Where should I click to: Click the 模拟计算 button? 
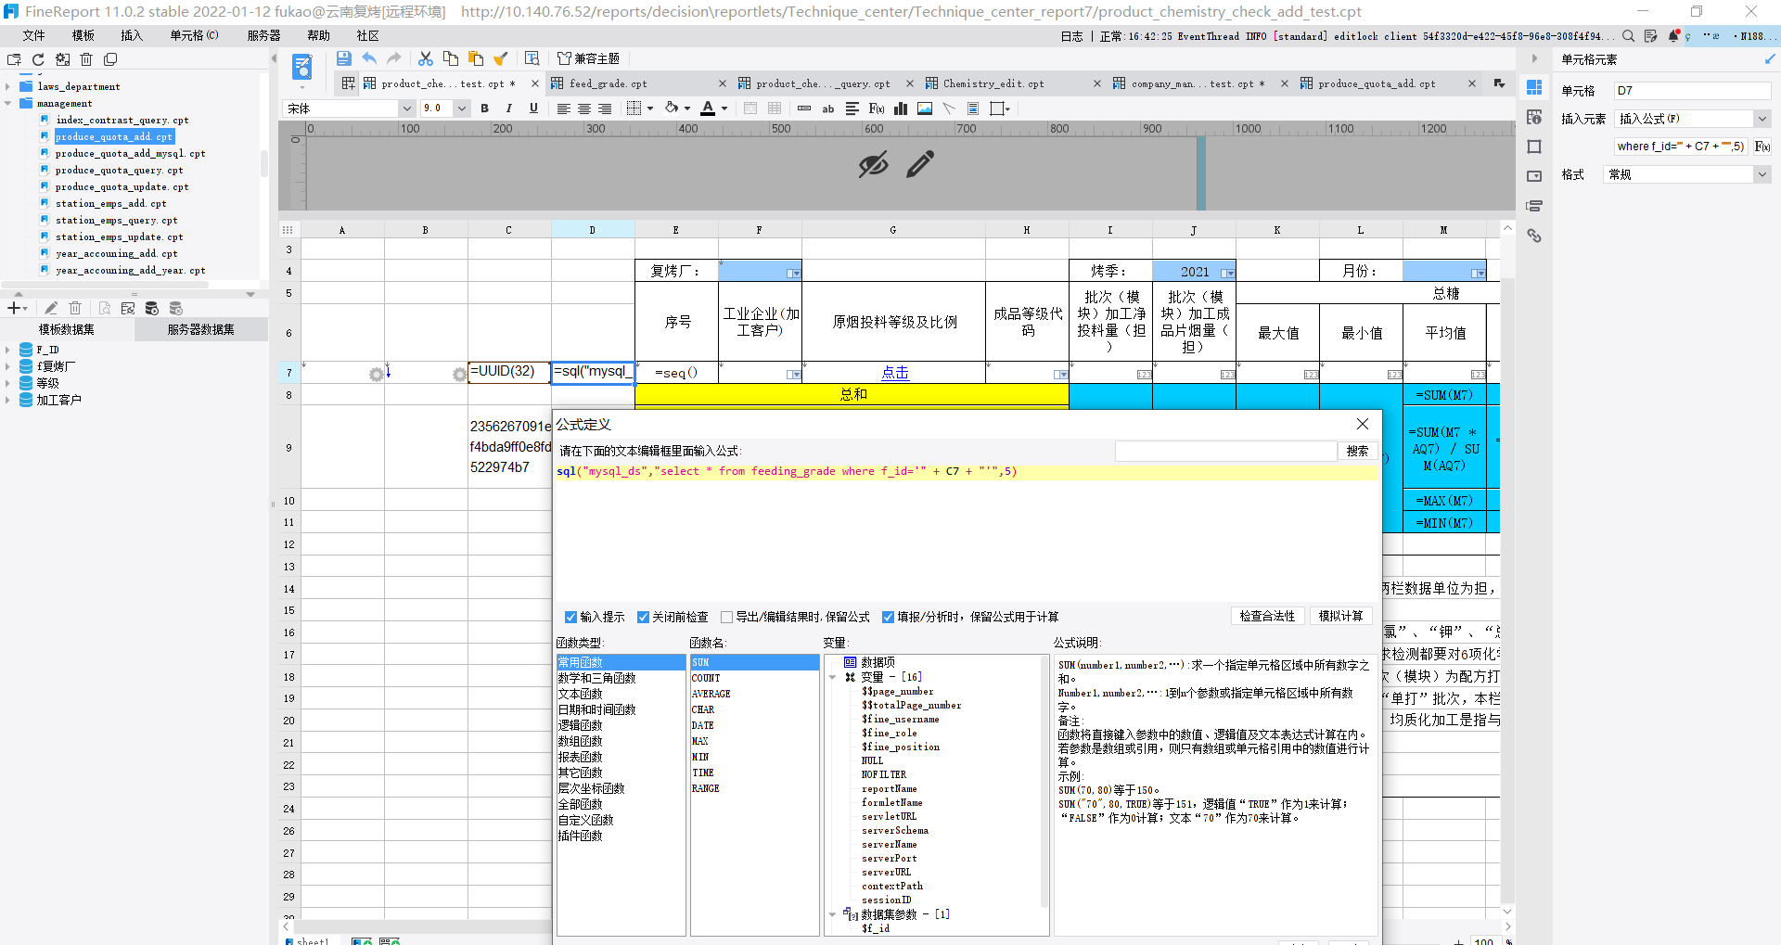pyautogui.click(x=1340, y=616)
